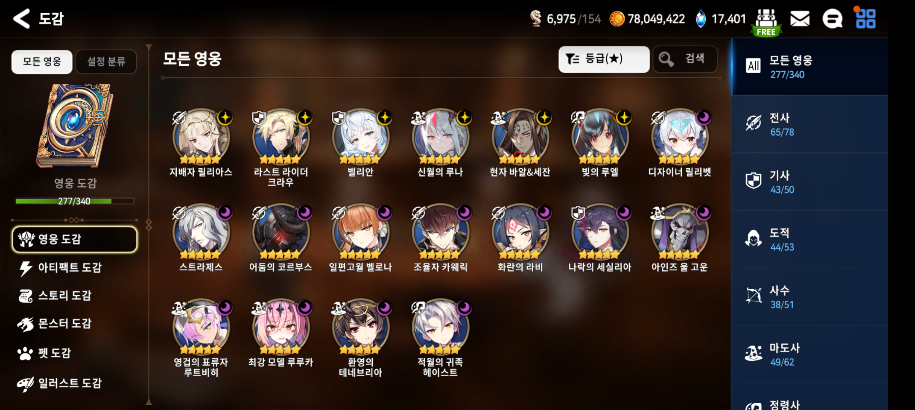This screenshot has height=410, width=915.
Task: Filter by 기사 class 43/50
Action: pyautogui.click(x=810, y=182)
